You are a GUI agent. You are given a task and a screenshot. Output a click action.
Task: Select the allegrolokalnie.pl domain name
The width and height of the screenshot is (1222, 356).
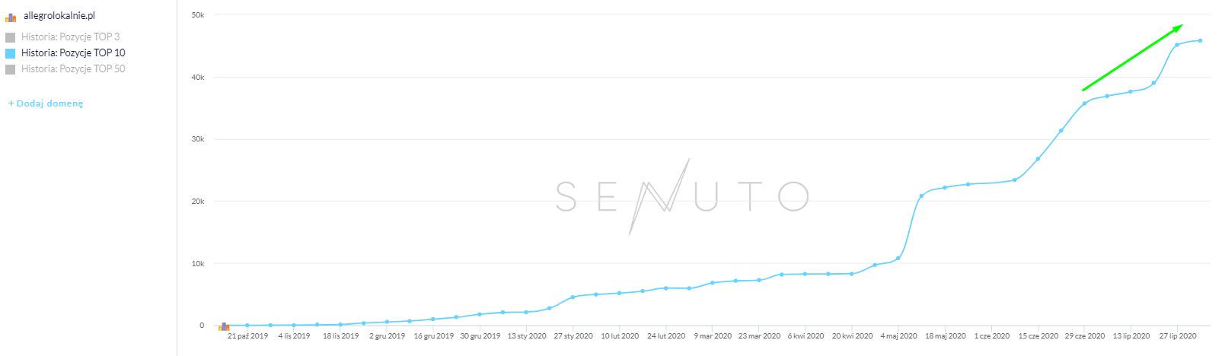pyautogui.click(x=59, y=15)
